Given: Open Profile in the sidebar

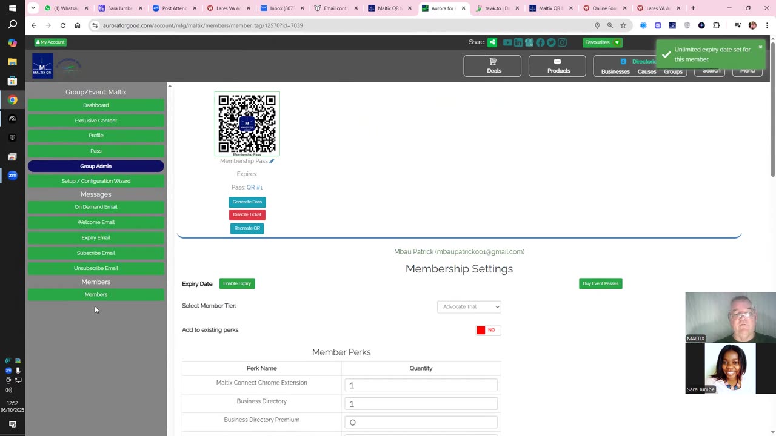Looking at the screenshot, I should point(96,136).
